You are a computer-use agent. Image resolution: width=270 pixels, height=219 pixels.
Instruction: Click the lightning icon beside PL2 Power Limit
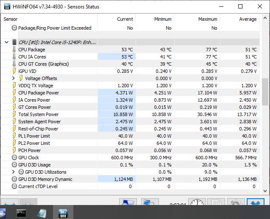click(14, 143)
